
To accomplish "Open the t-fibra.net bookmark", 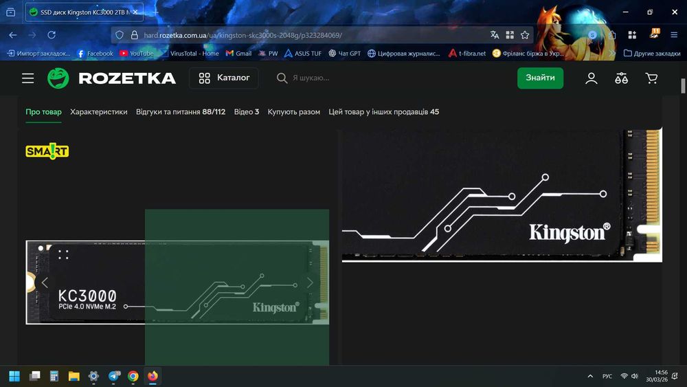I will [x=467, y=54].
